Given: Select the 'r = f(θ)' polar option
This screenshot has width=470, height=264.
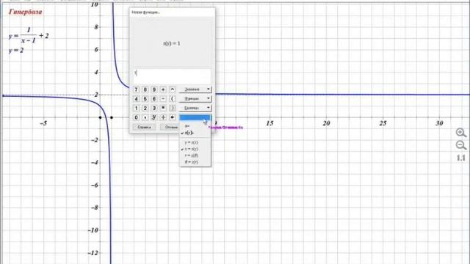Looking at the screenshot, I should (195, 155).
